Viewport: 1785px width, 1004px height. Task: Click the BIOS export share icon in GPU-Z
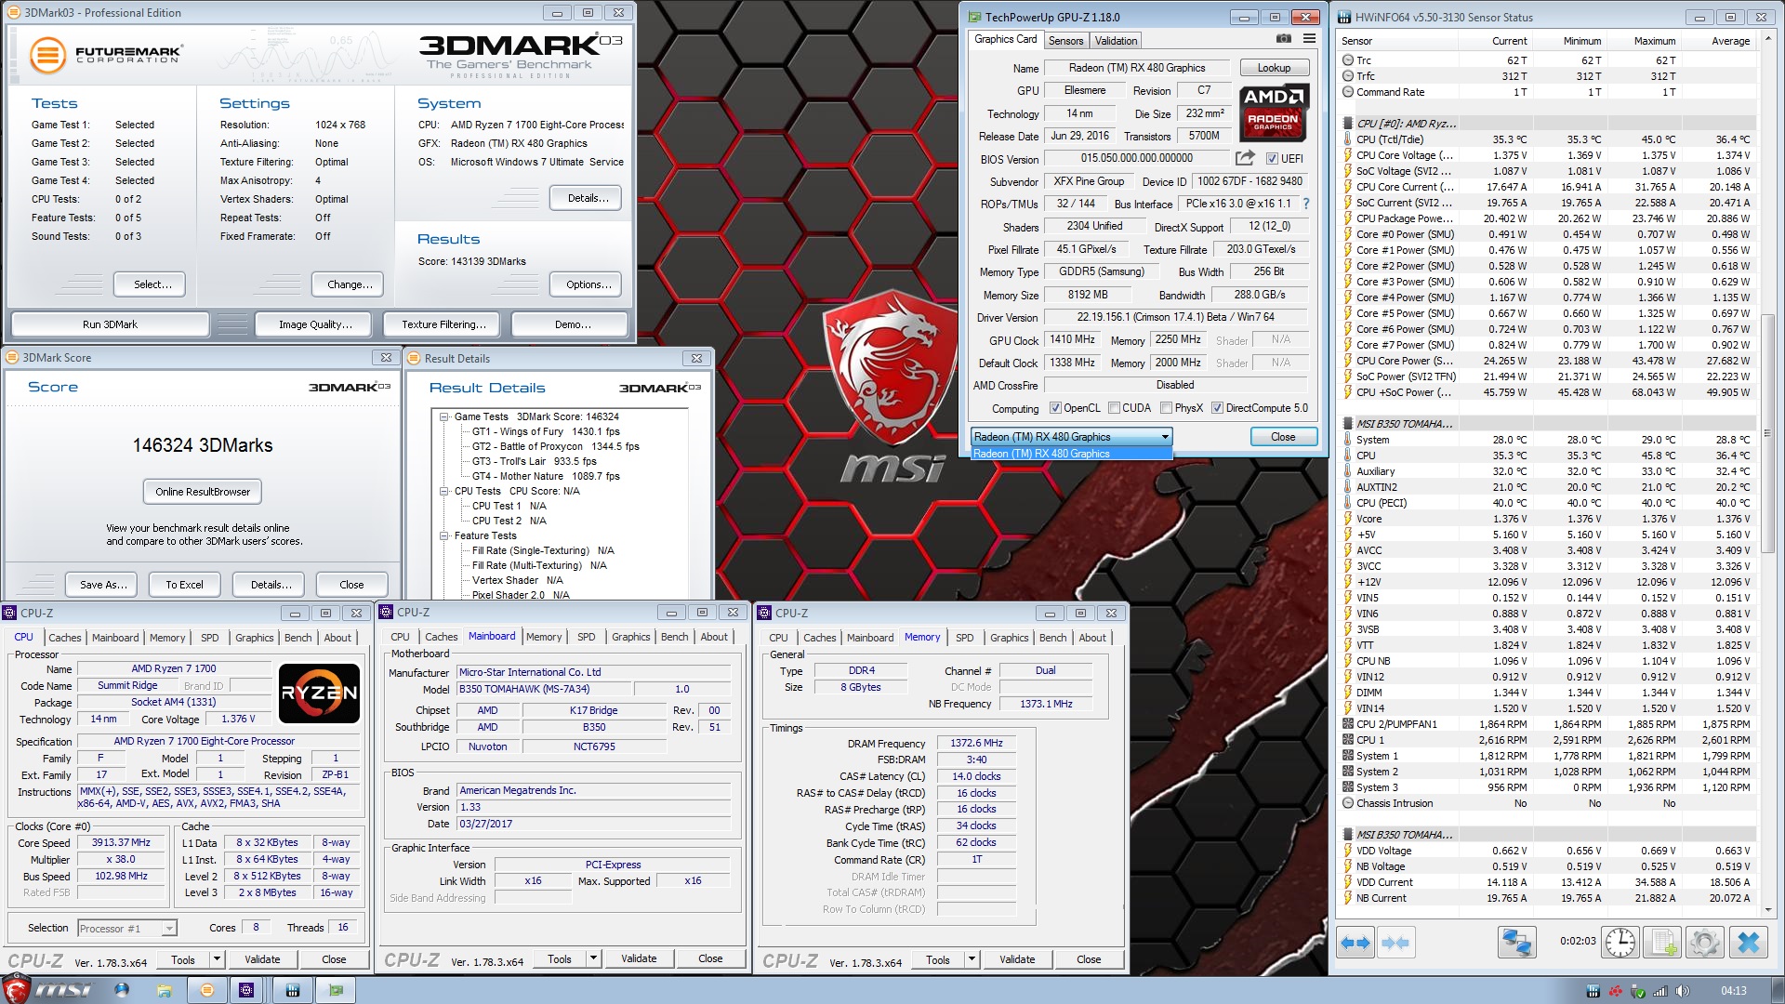click(x=1245, y=158)
